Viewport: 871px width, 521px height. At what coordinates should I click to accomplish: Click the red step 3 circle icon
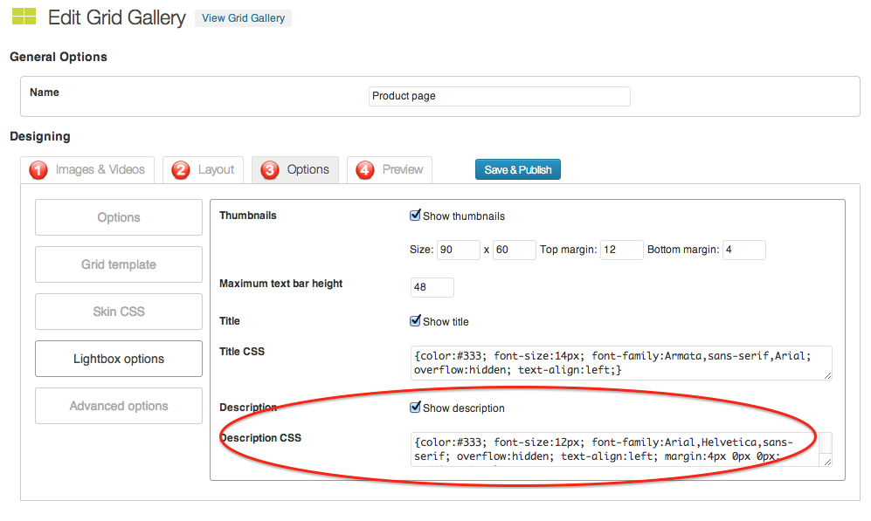[x=270, y=170]
